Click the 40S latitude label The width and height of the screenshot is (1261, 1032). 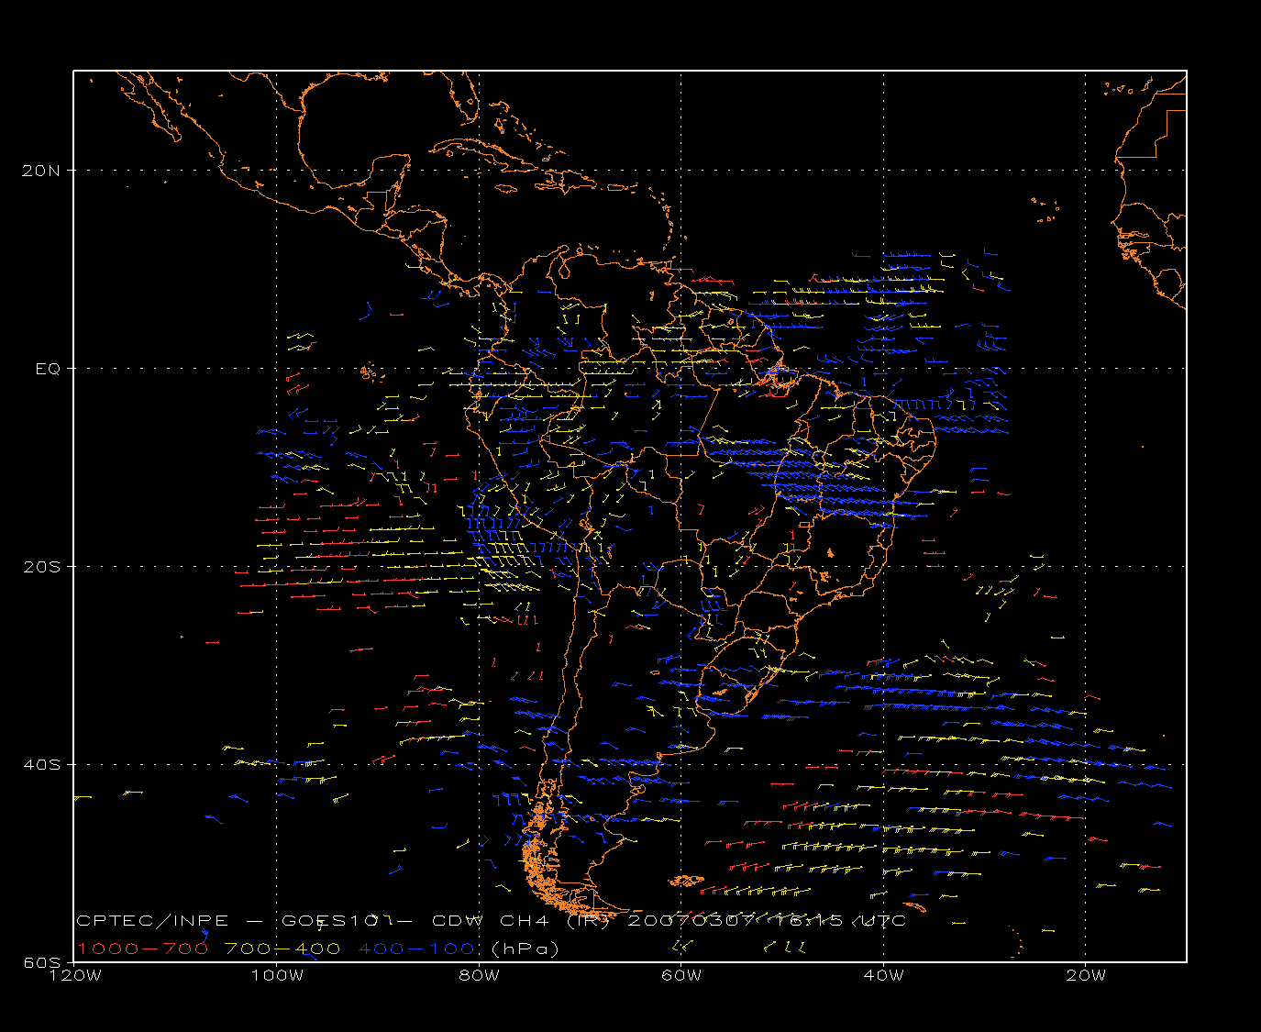pyautogui.click(x=42, y=765)
